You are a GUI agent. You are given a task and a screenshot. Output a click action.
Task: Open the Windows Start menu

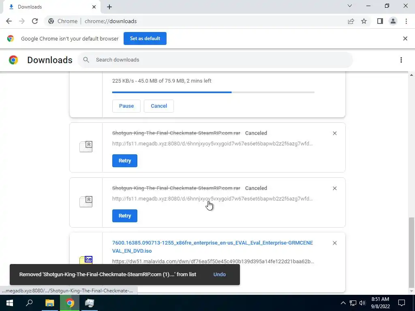[x=10, y=303]
